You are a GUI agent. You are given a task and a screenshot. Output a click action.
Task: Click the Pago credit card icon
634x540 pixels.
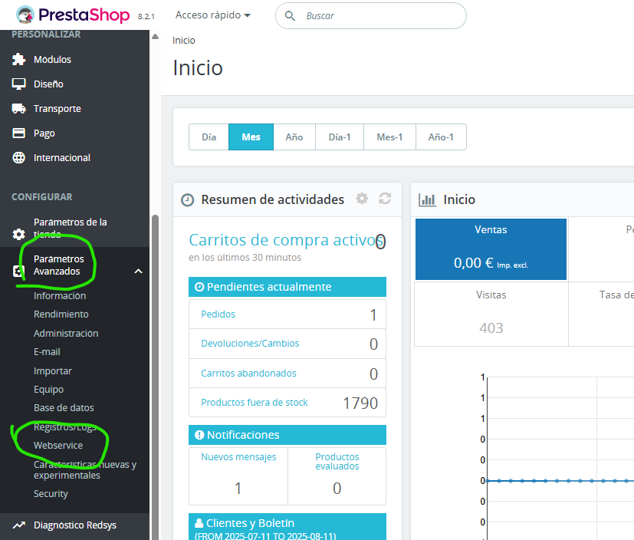point(19,133)
